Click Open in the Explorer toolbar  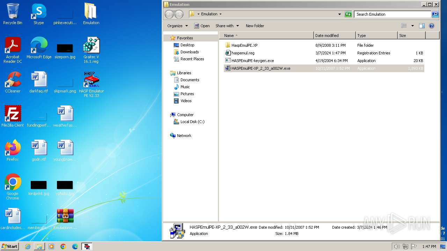pos(202,26)
